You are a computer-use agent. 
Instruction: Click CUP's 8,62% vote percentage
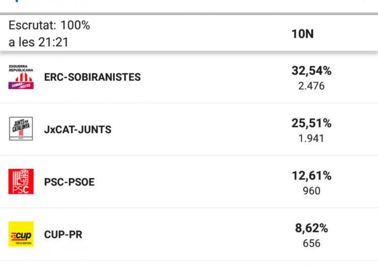[x=311, y=228]
